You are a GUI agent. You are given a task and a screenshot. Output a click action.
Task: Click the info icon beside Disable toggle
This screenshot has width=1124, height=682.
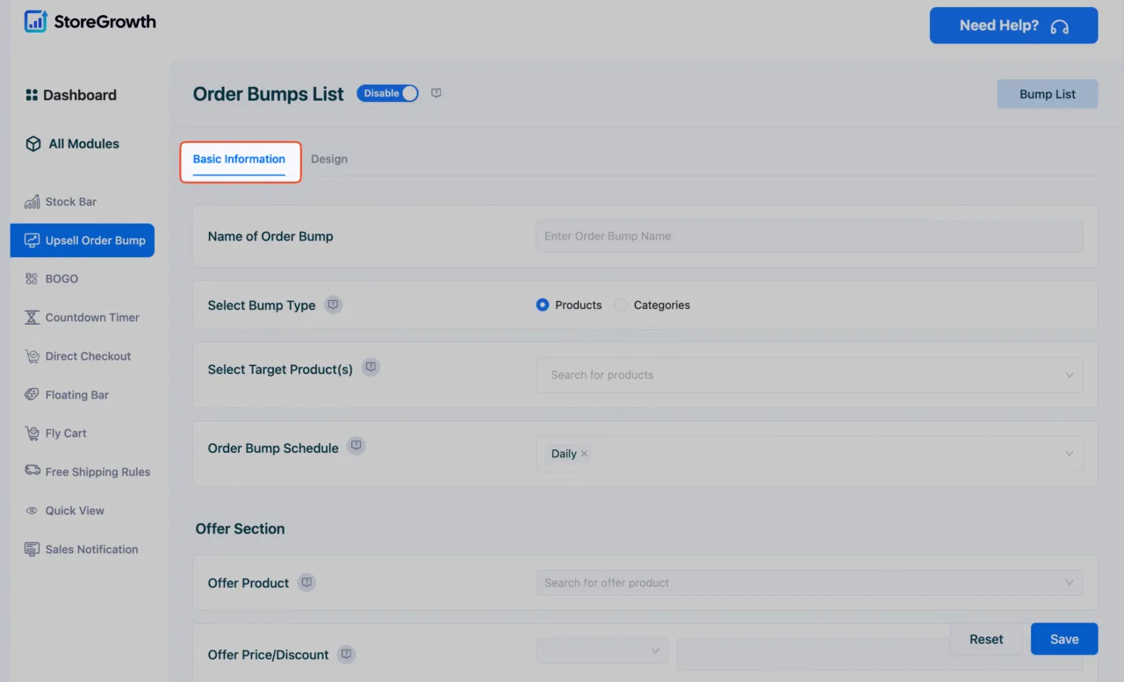[x=436, y=93]
